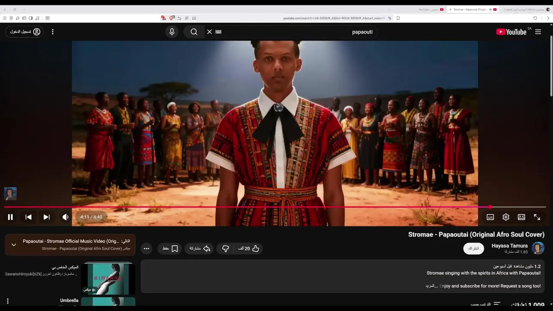
Task: Open the browser extensions pin icon
Action: [18, 18]
